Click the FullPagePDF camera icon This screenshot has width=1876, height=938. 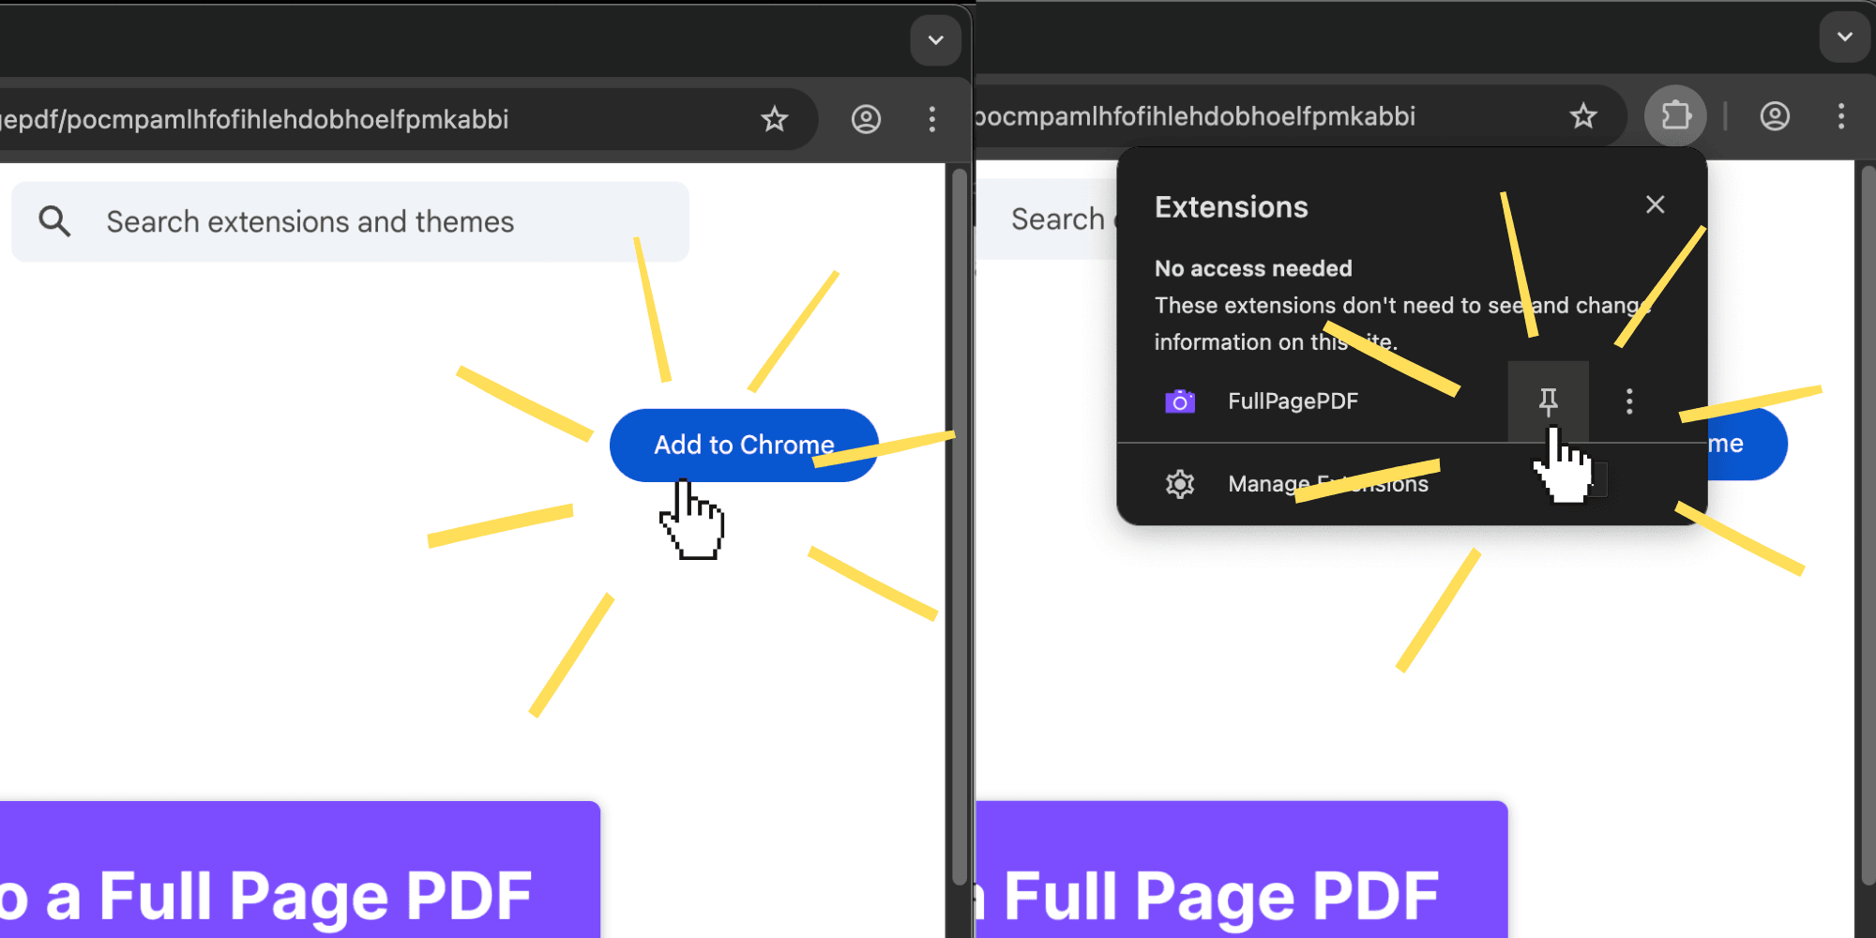1180,401
